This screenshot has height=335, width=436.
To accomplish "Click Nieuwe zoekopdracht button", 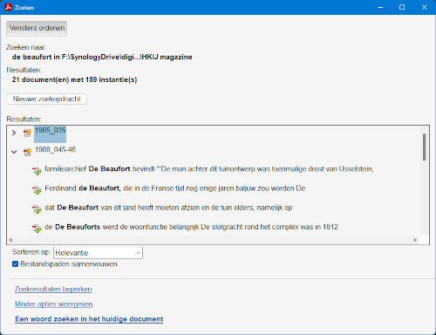I will (46, 99).
